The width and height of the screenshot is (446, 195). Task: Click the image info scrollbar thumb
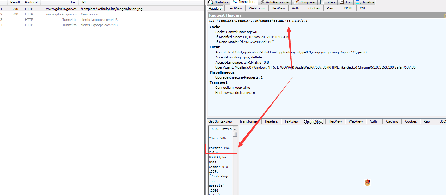(235, 134)
